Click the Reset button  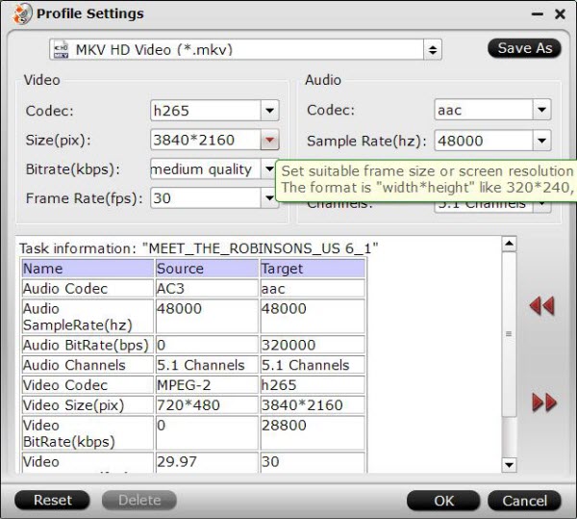tap(52, 500)
